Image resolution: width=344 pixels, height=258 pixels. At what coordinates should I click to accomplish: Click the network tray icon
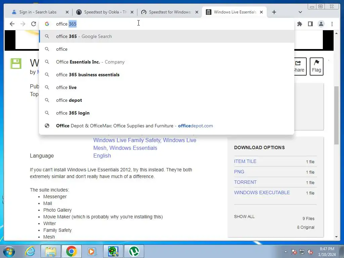pyautogui.click(x=302, y=252)
